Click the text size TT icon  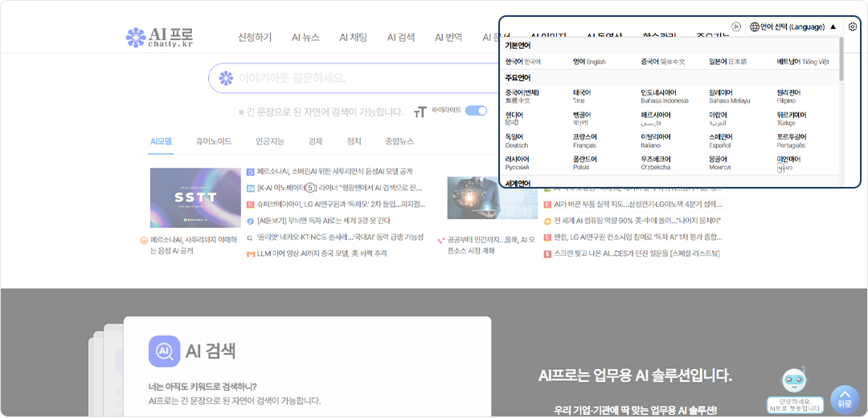pos(420,112)
